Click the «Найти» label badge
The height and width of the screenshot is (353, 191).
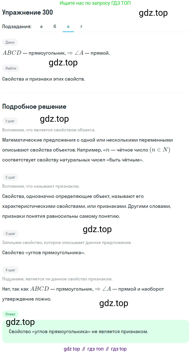[11, 68]
